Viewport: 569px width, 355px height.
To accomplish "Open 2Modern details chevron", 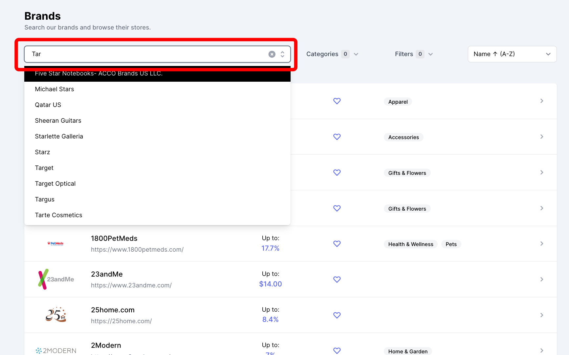I will 542,351.
